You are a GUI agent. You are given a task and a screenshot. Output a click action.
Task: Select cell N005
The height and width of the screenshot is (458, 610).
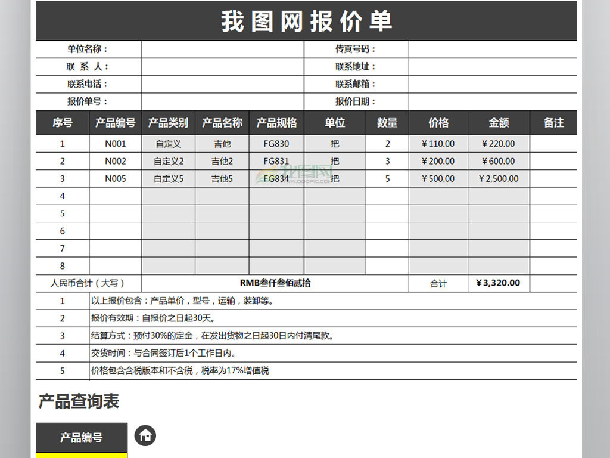pyautogui.click(x=116, y=179)
